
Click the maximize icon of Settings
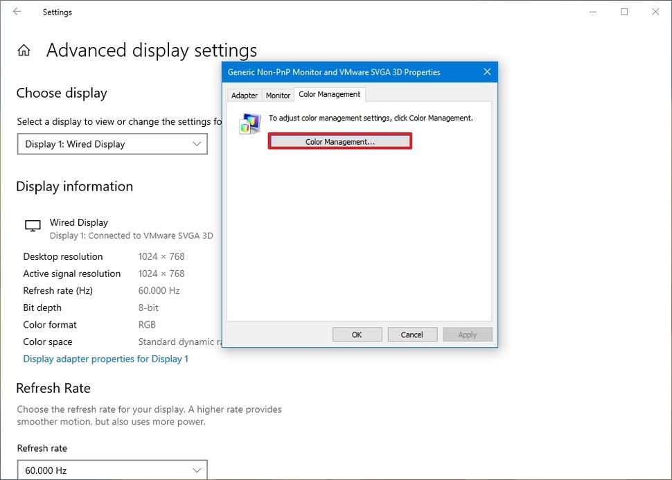tap(624, 12)
